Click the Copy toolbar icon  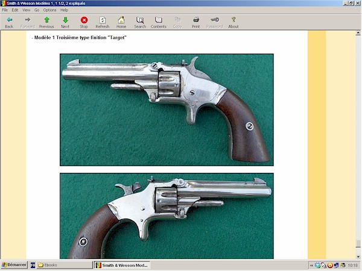177,22
